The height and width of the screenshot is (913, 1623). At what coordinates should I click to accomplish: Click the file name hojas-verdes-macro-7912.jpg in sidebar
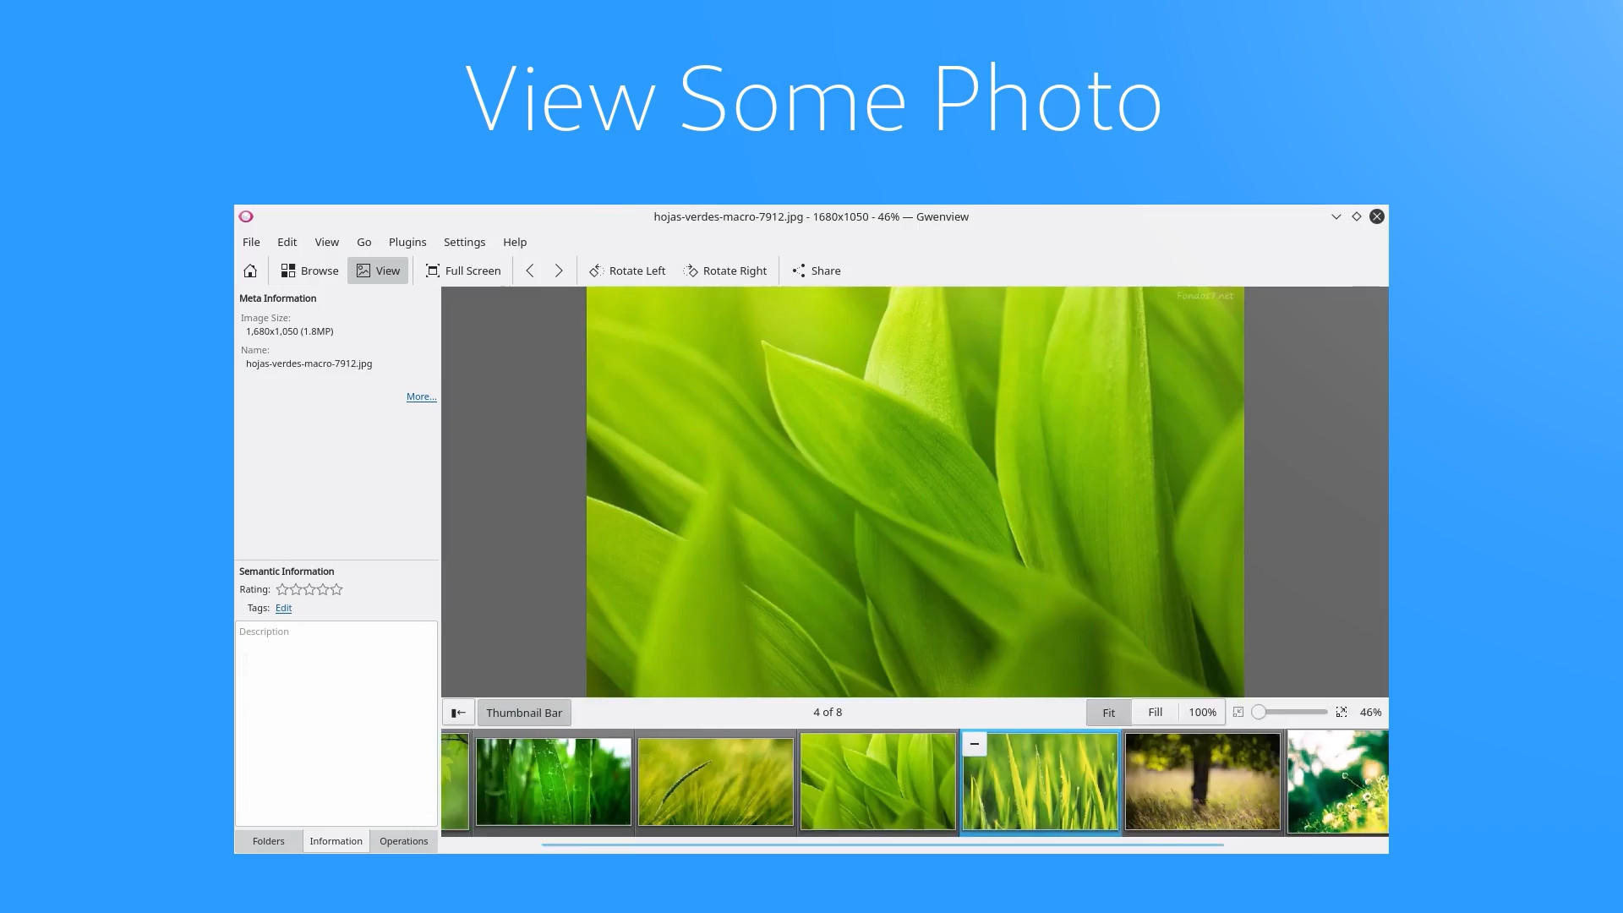pos(309,364)
